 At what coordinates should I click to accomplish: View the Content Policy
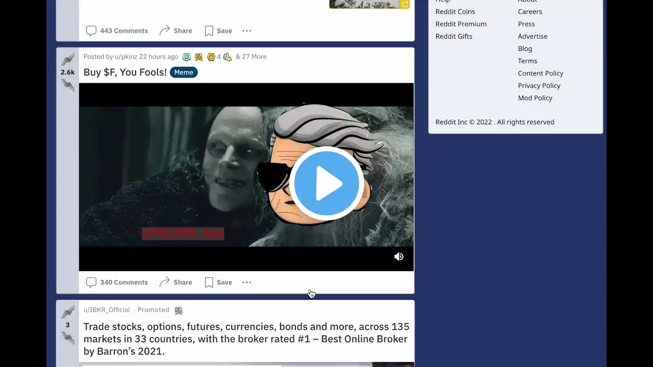click(541, 73)
